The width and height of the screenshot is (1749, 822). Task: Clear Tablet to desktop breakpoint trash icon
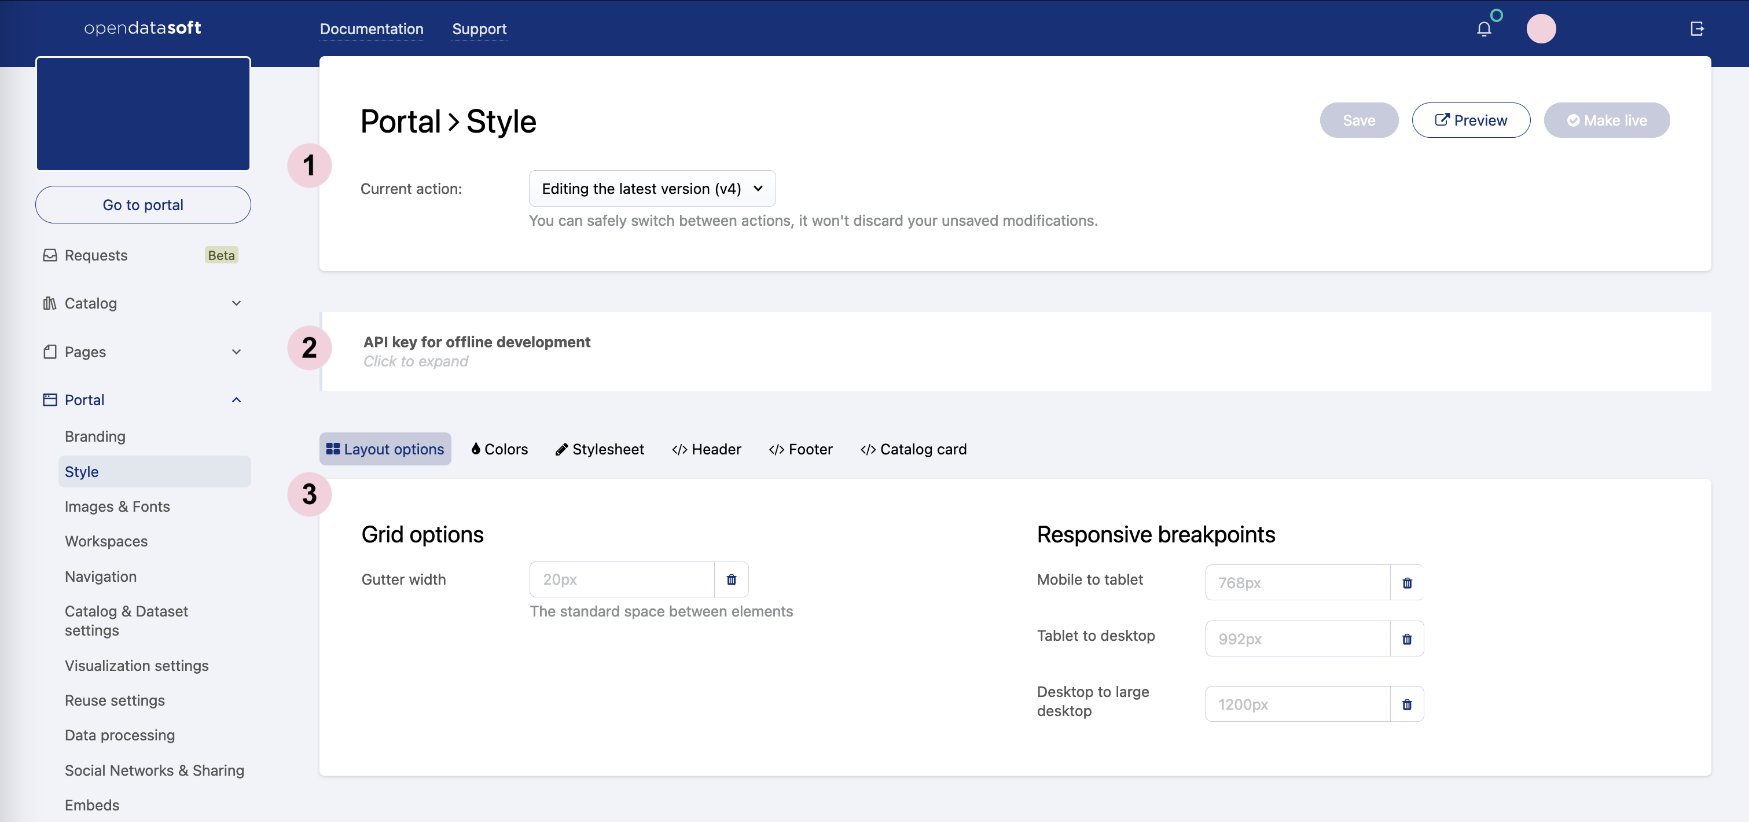pyautogui.click(x=1407, y=638)
